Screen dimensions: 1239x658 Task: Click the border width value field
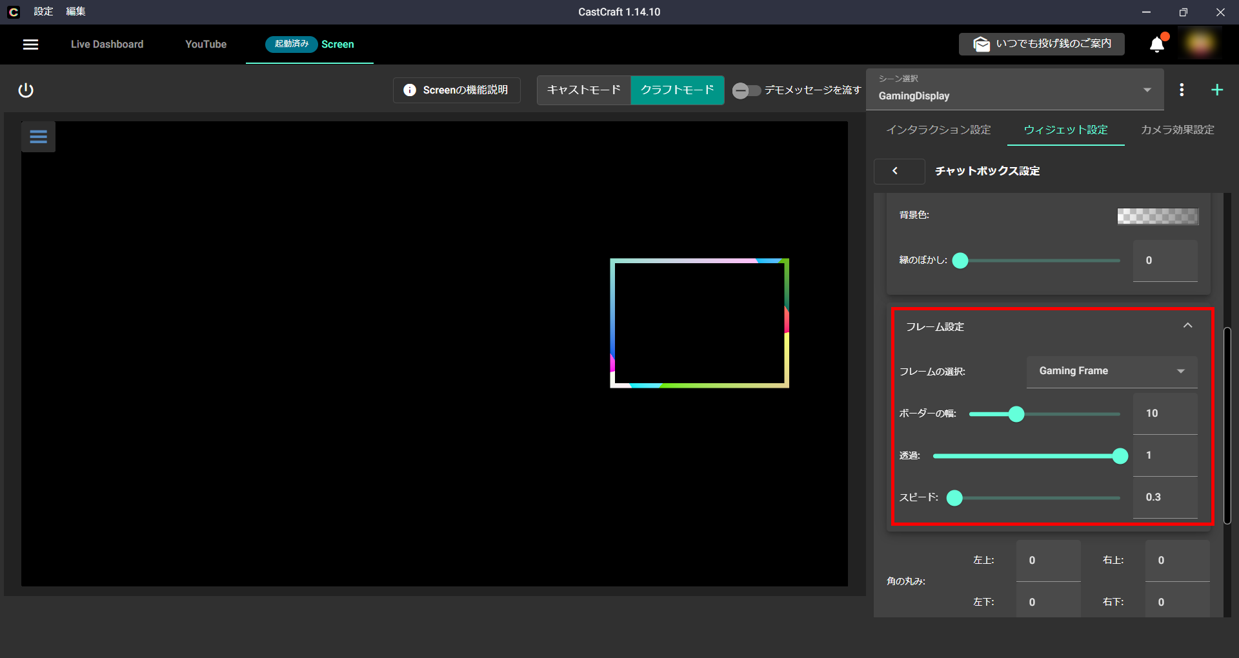pyautogui.click(x=1165, y=414)
